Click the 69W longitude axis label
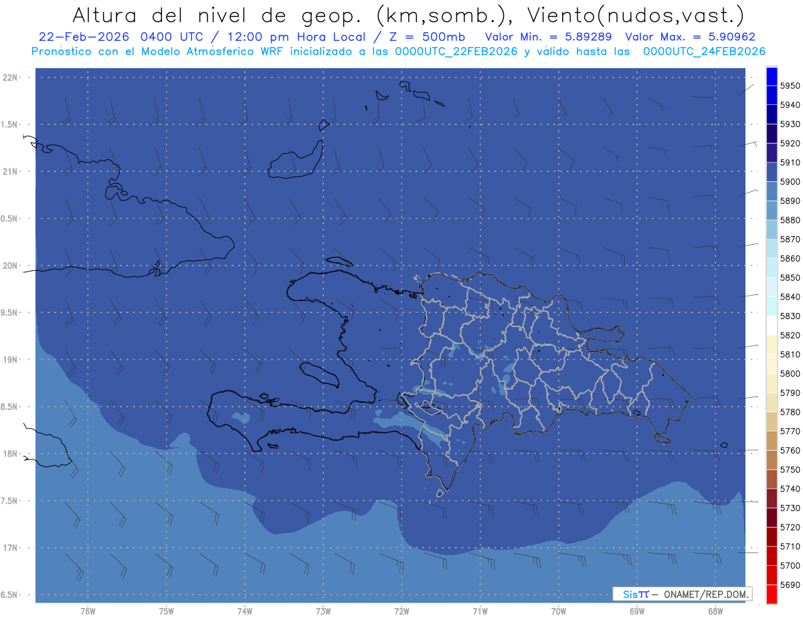This screenshot has height=620, width=803. [637, 611]
